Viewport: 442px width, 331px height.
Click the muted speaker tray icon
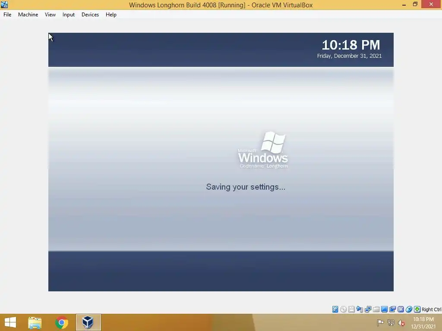401,323
